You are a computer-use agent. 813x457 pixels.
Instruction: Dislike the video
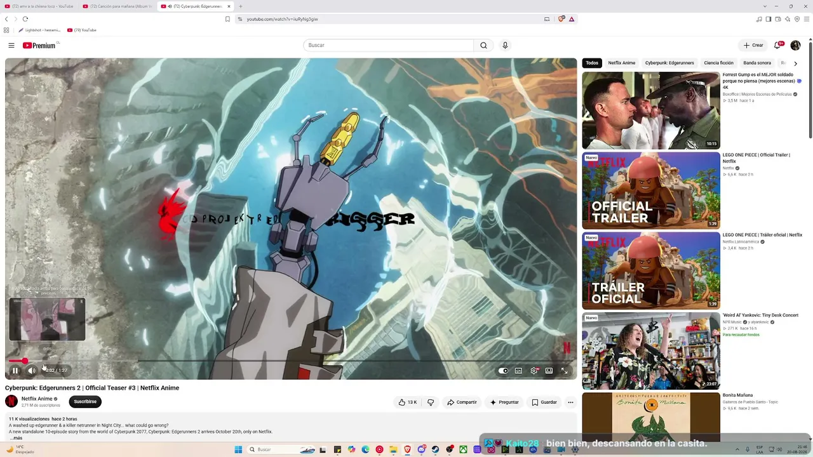[431, 402]
